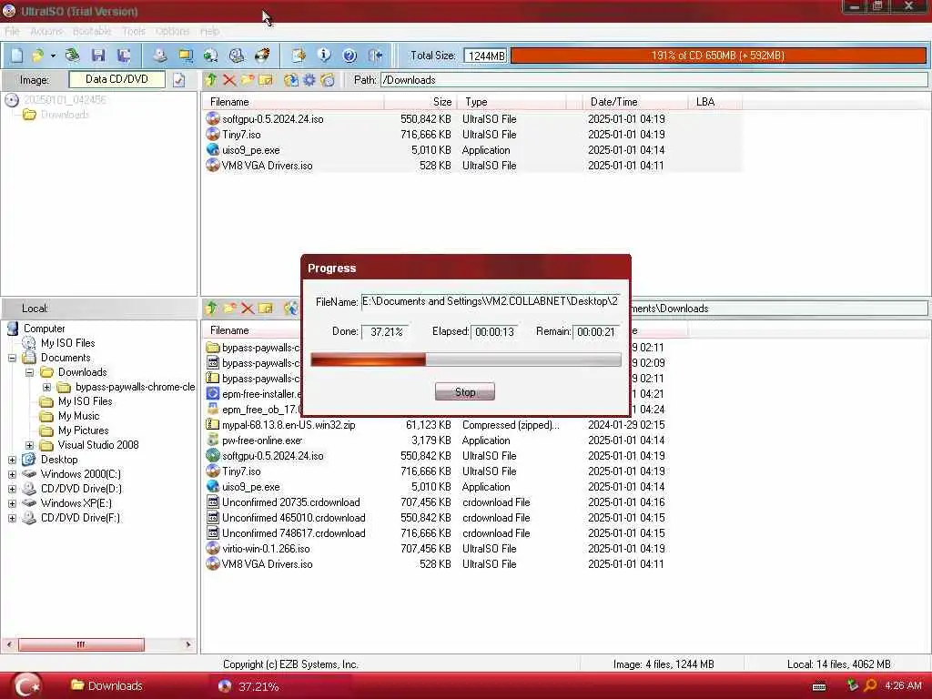Image resolution: width=932 pixels, height=699 pixels.
Task: Click the Mount to Virtual Drive icon
Action: 237,56
